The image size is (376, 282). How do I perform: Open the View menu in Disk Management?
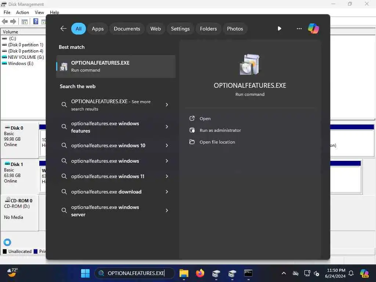(x=39, y=12)
